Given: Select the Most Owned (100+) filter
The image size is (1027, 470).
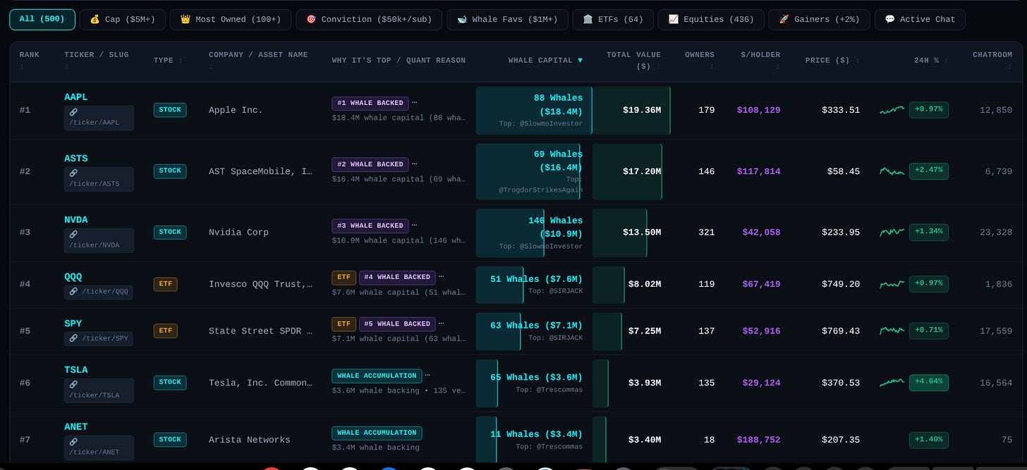Looking at the screenshot, I should pyautogui.click(x=231, y=20).
